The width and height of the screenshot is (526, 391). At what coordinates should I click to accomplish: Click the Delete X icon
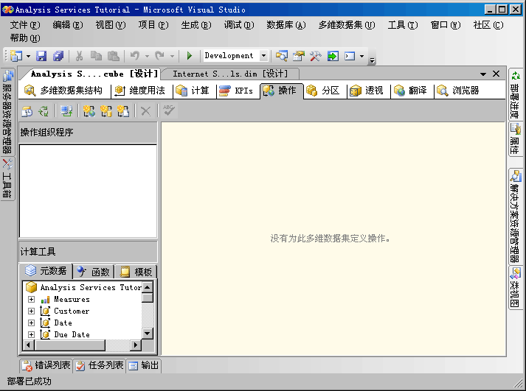tap(145, 110)
